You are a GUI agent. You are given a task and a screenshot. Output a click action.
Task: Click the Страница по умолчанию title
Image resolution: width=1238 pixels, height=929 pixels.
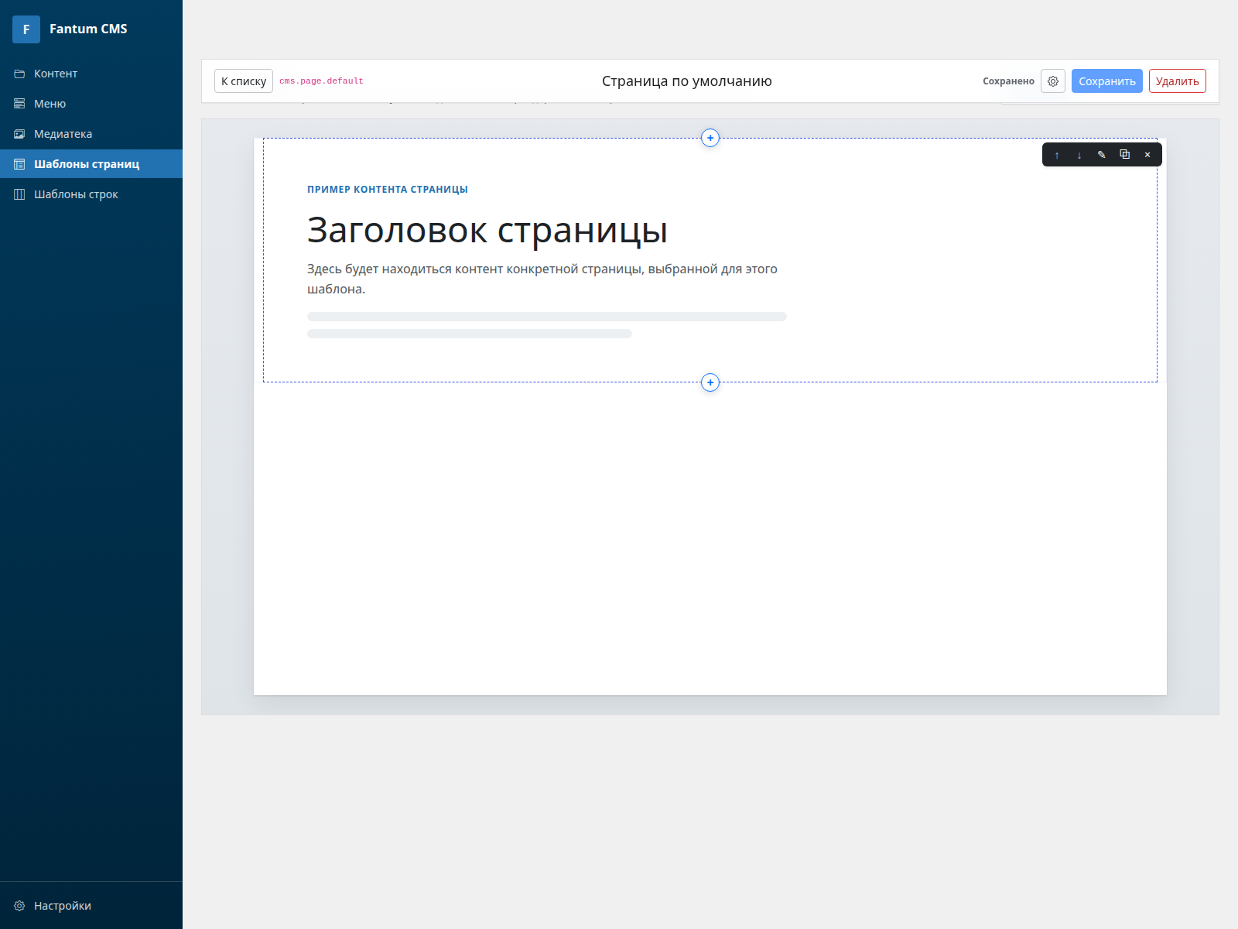tap(687, 81)
